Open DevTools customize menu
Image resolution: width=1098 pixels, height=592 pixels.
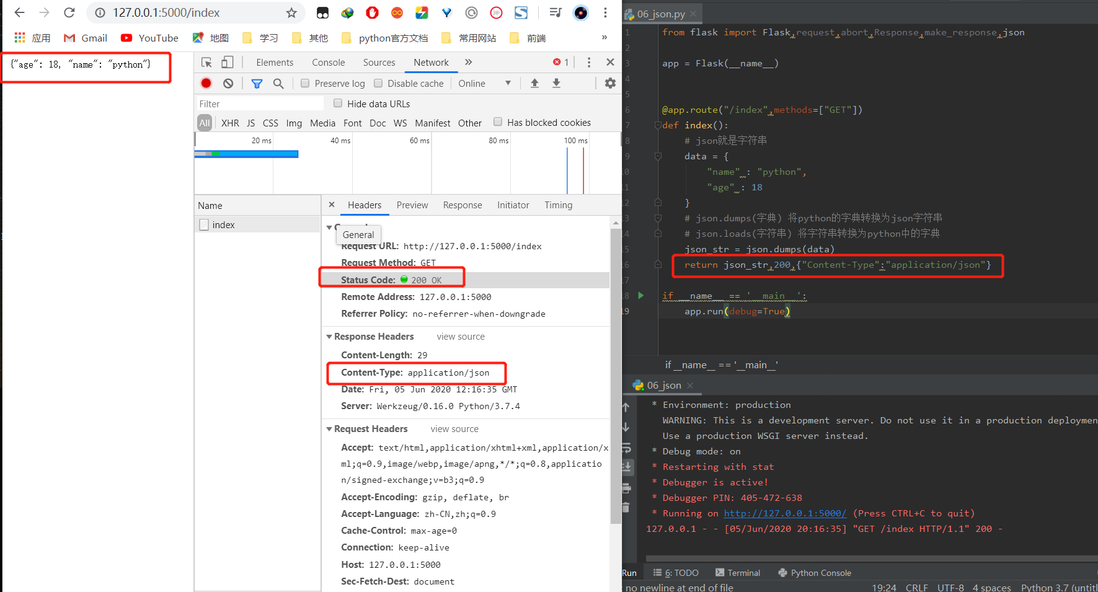[x=589, y=62]
